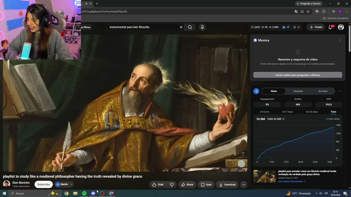The image size is (351, 197).
Task: Open the 'vistas en total' dropdown
Action: (x=276, y=119)
